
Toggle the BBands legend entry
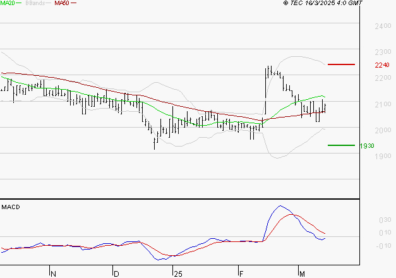click(35, 4)
